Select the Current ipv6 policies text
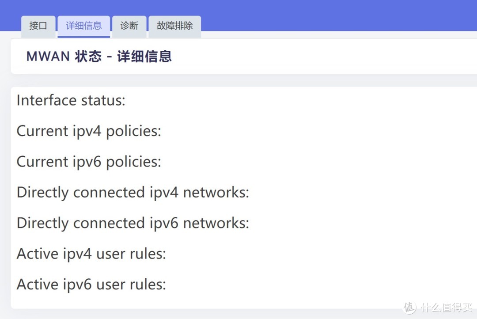 88,161
